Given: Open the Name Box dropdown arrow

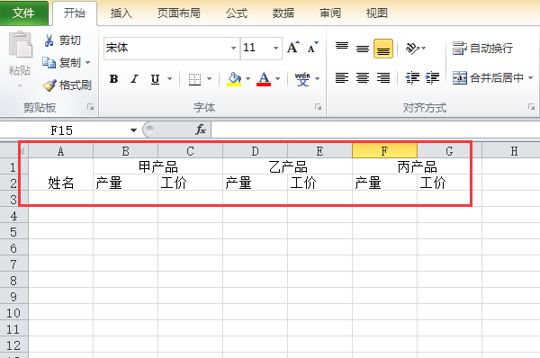Looking at the screenshot, I should pyautogui.click(x=133, y=130).
